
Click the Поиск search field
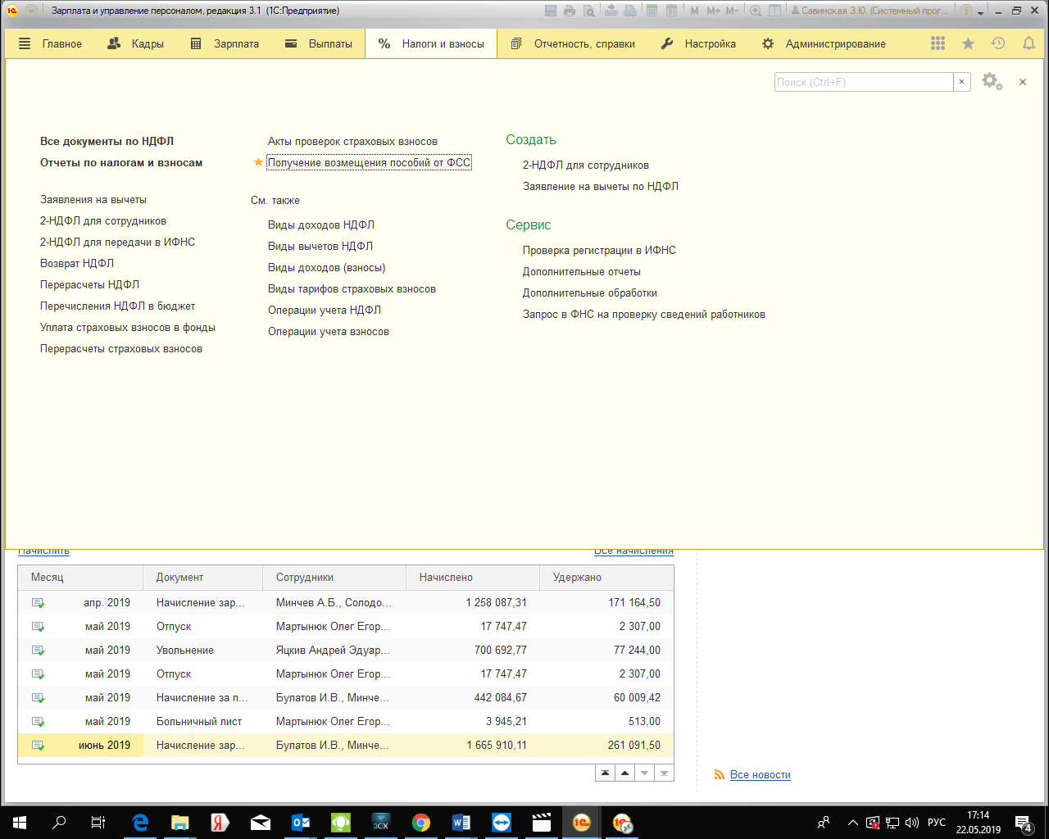pyautogui.click(x=863, y=82)
